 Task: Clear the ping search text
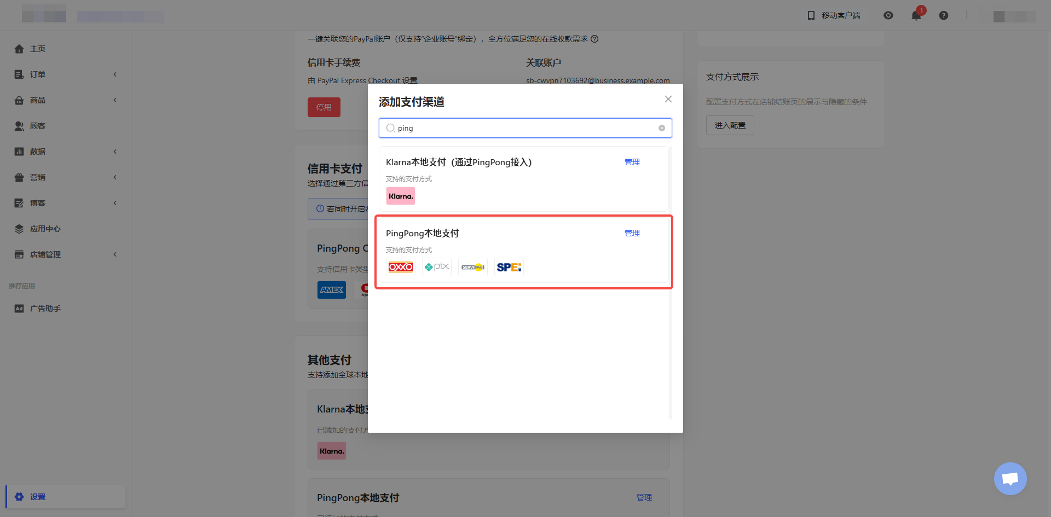click(x=662, y=128)
